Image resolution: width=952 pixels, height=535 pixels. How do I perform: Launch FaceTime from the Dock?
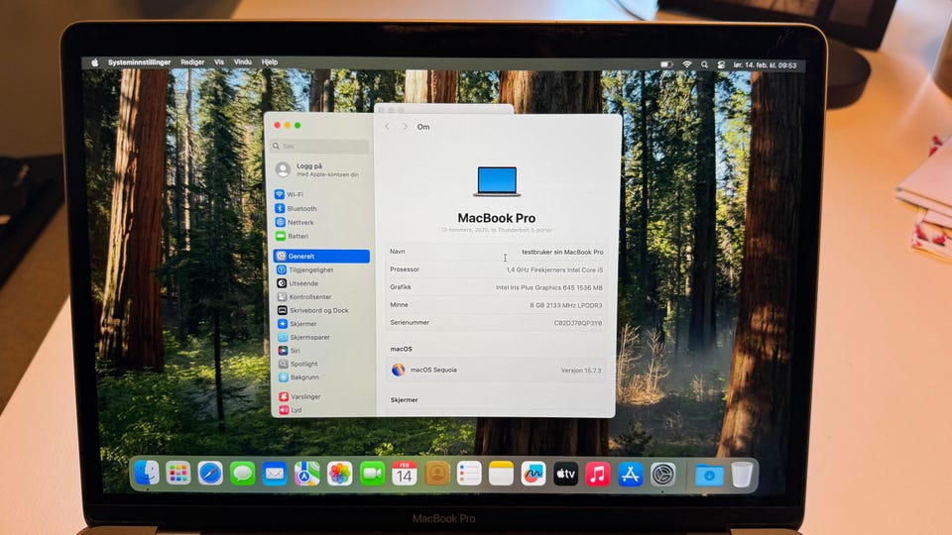(372, 474)
